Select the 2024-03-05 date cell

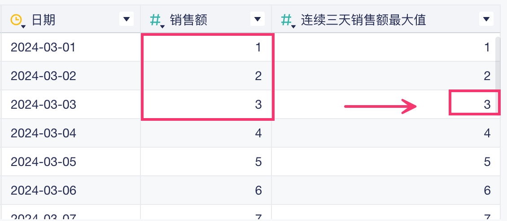click(44, 162)
